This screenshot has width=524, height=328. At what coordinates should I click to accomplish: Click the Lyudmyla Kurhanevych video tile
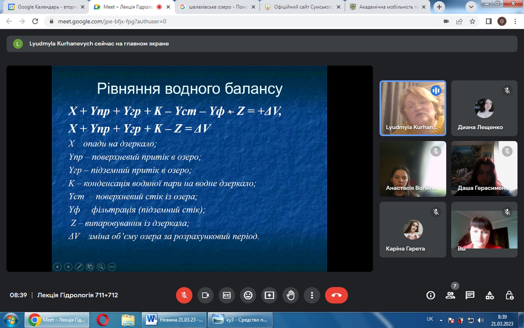(x=413, y=108)
